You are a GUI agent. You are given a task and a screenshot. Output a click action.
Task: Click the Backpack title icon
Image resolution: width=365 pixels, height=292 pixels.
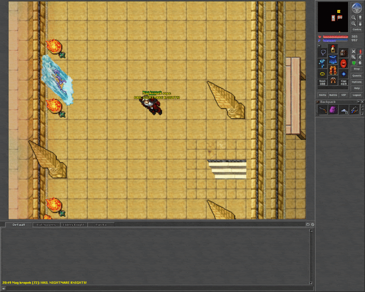click(x=318, y=102)
